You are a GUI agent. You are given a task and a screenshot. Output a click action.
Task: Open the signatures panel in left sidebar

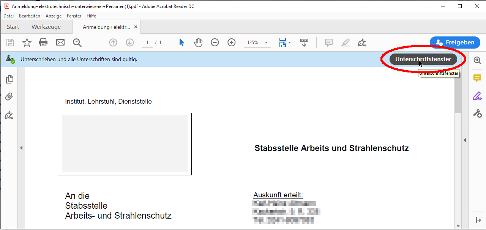click(9, 115)
